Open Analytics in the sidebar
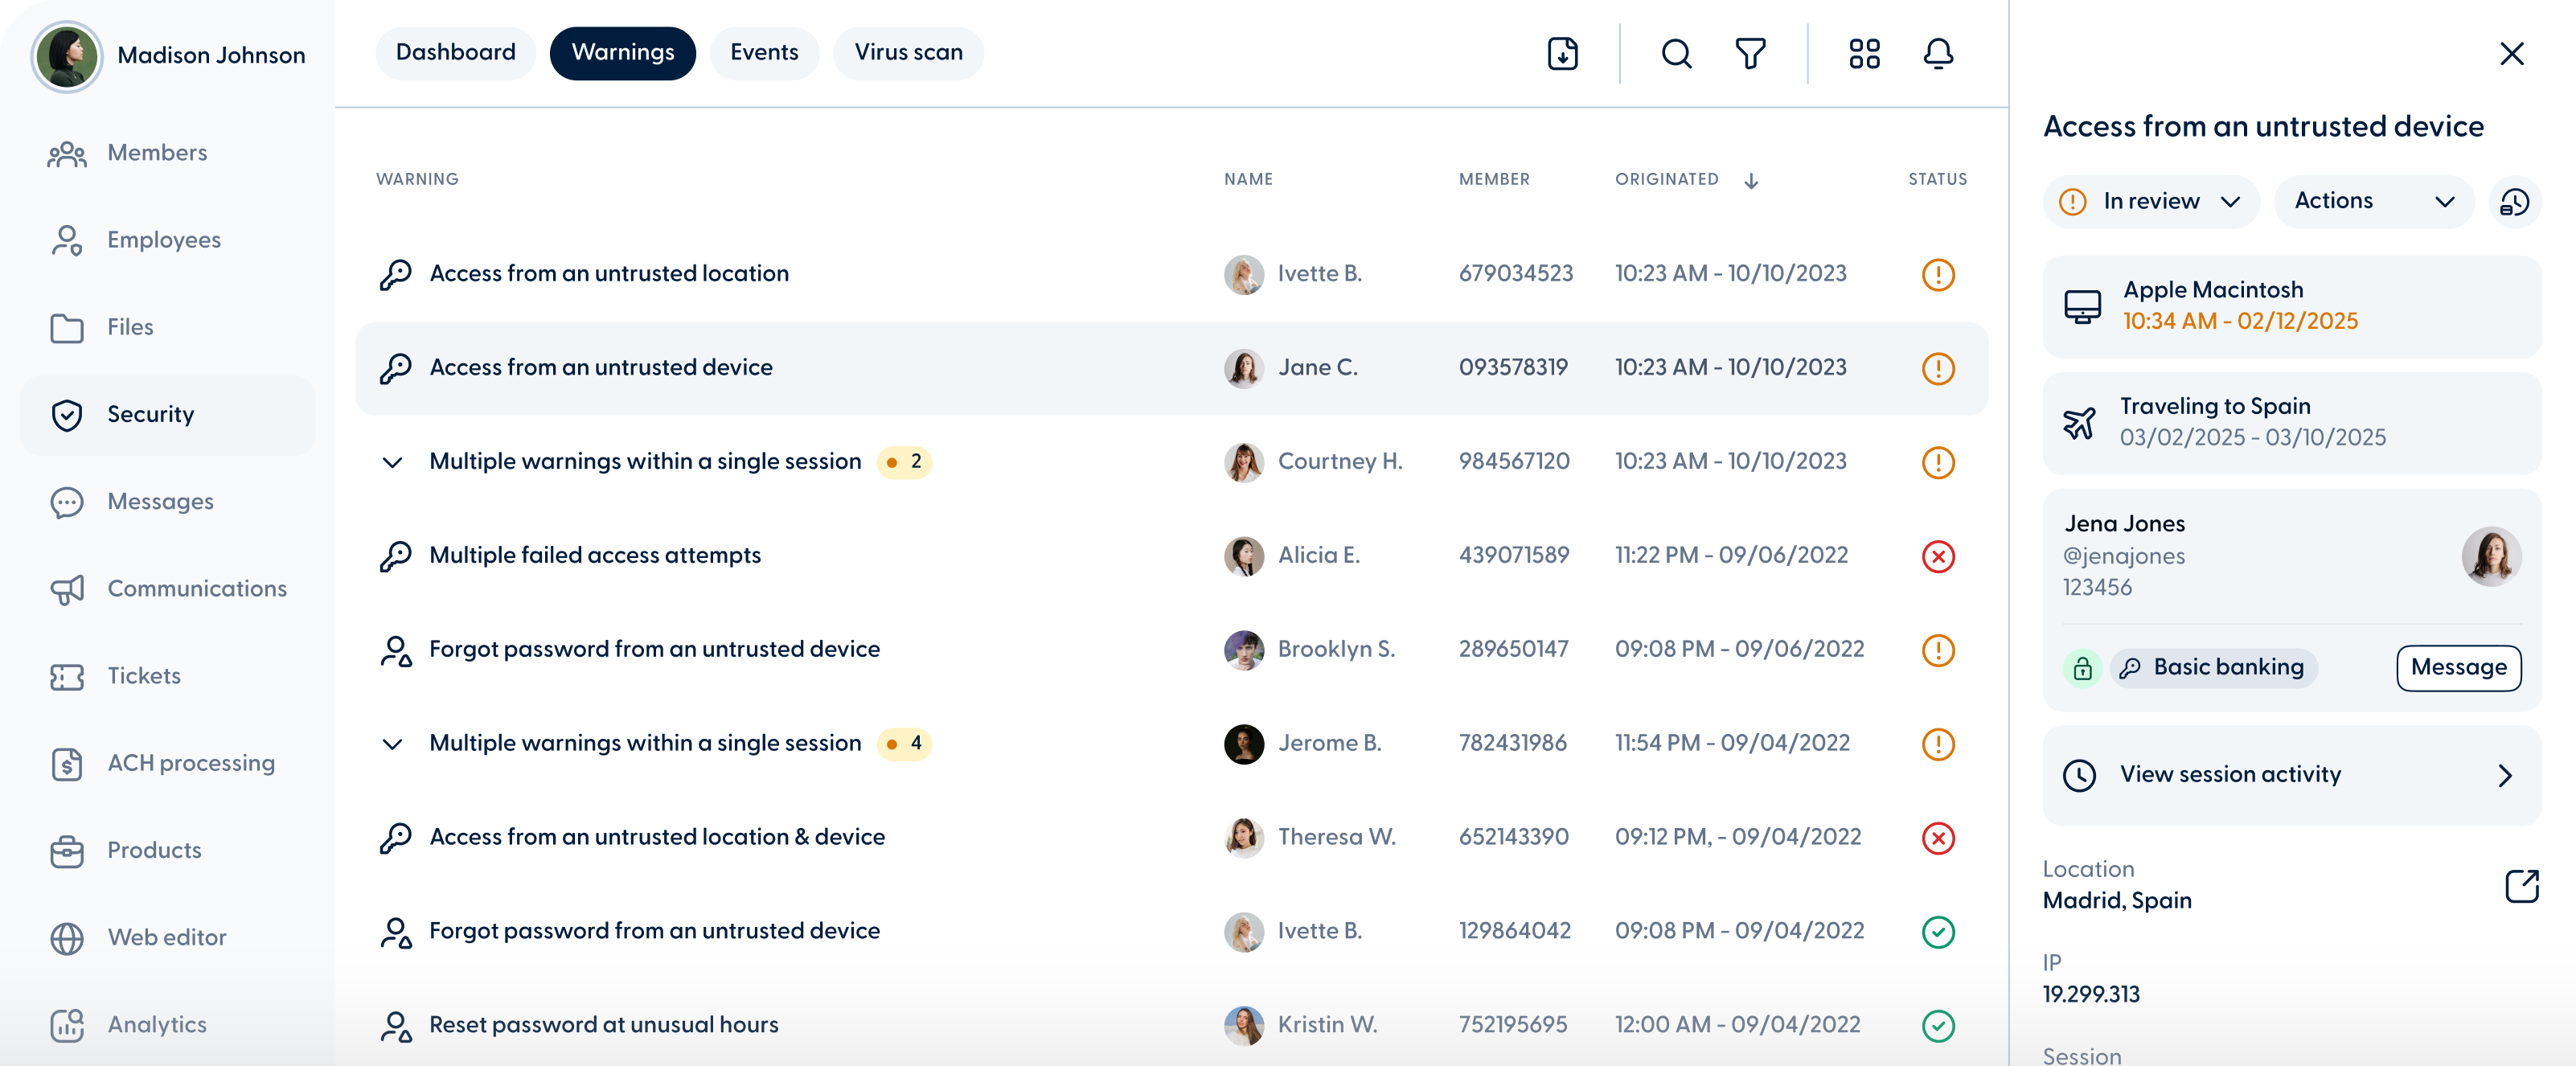2576x1066 pixels. [157, 1024]
